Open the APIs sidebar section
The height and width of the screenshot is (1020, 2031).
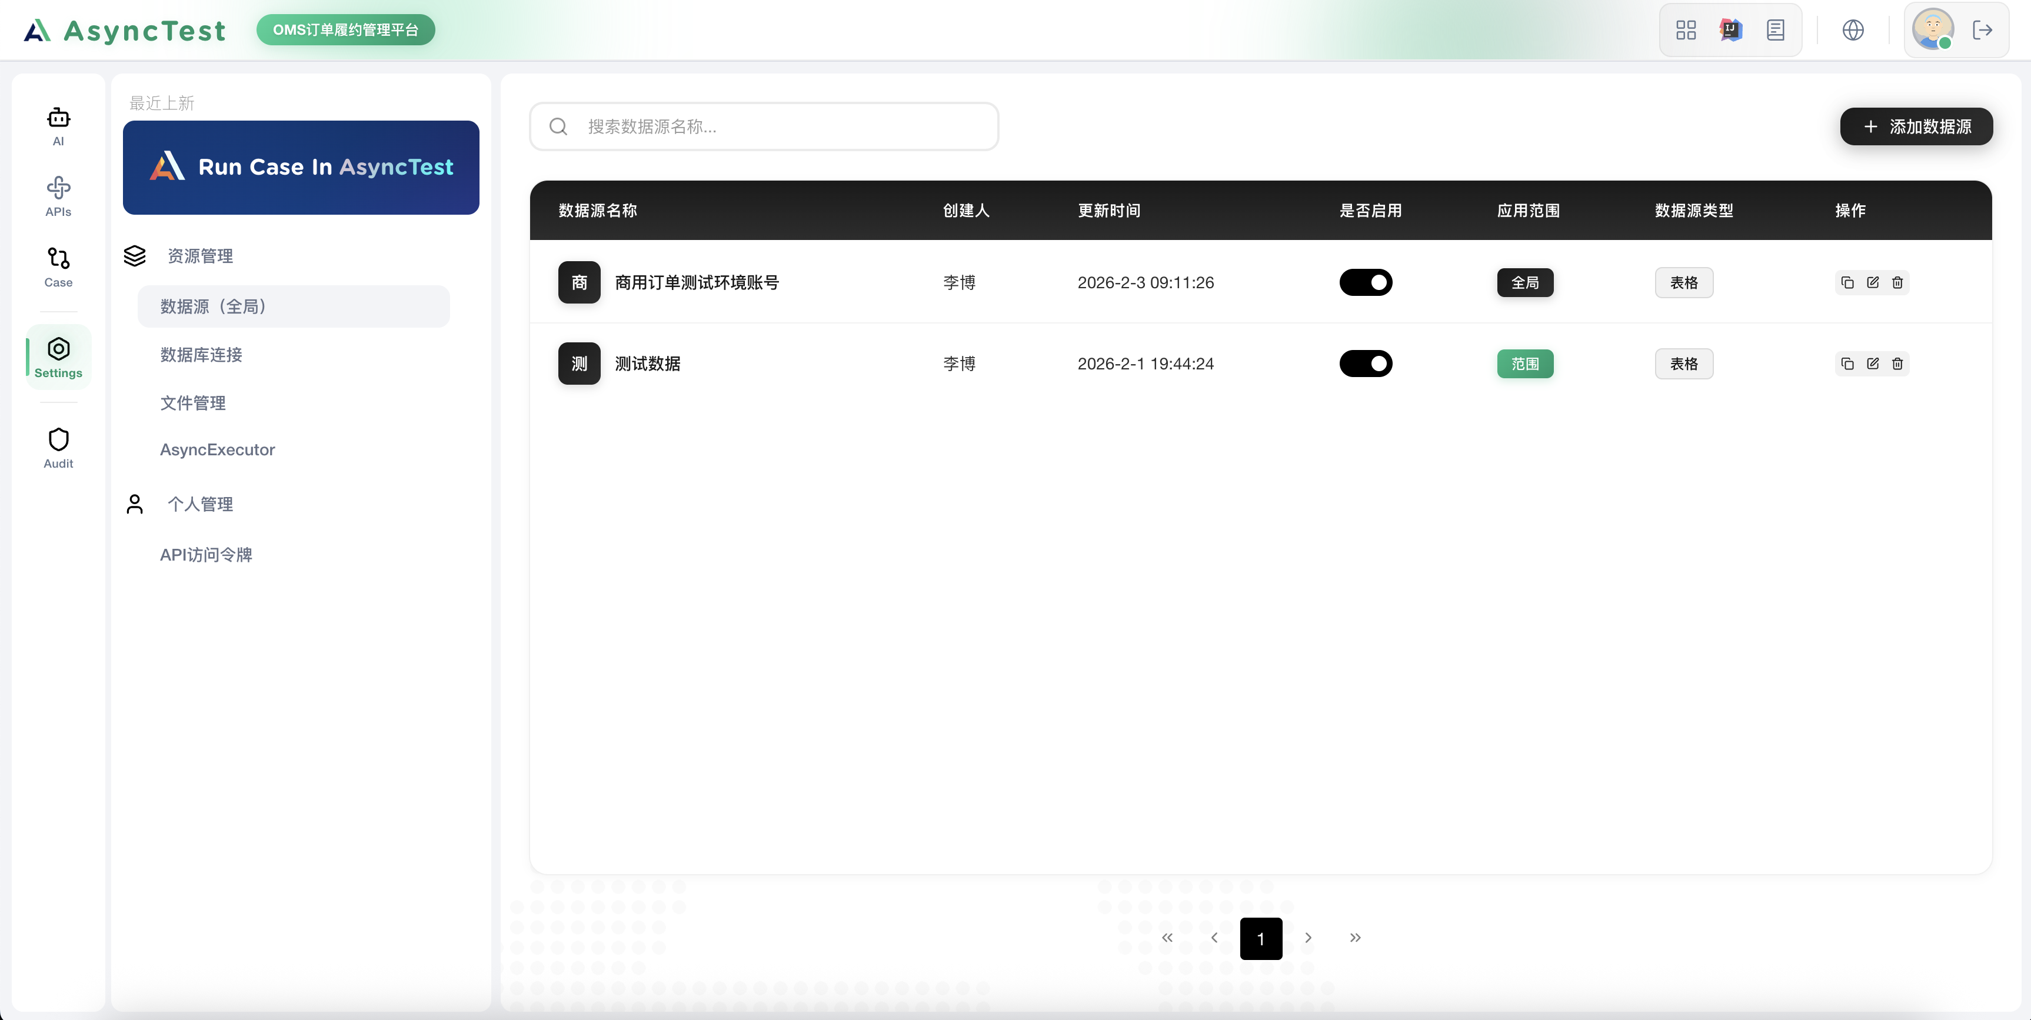(x=58, y=195)
